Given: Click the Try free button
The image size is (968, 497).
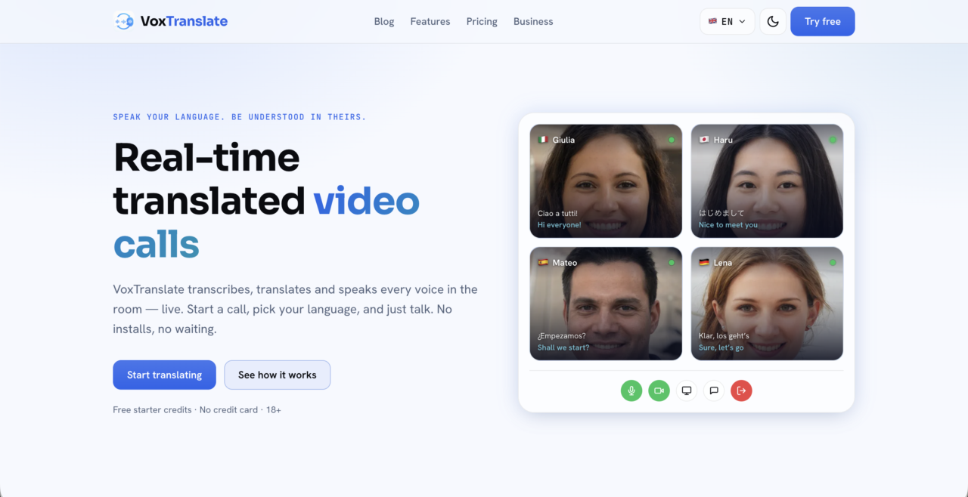Looking at the screenshot, I should [823, 21].
